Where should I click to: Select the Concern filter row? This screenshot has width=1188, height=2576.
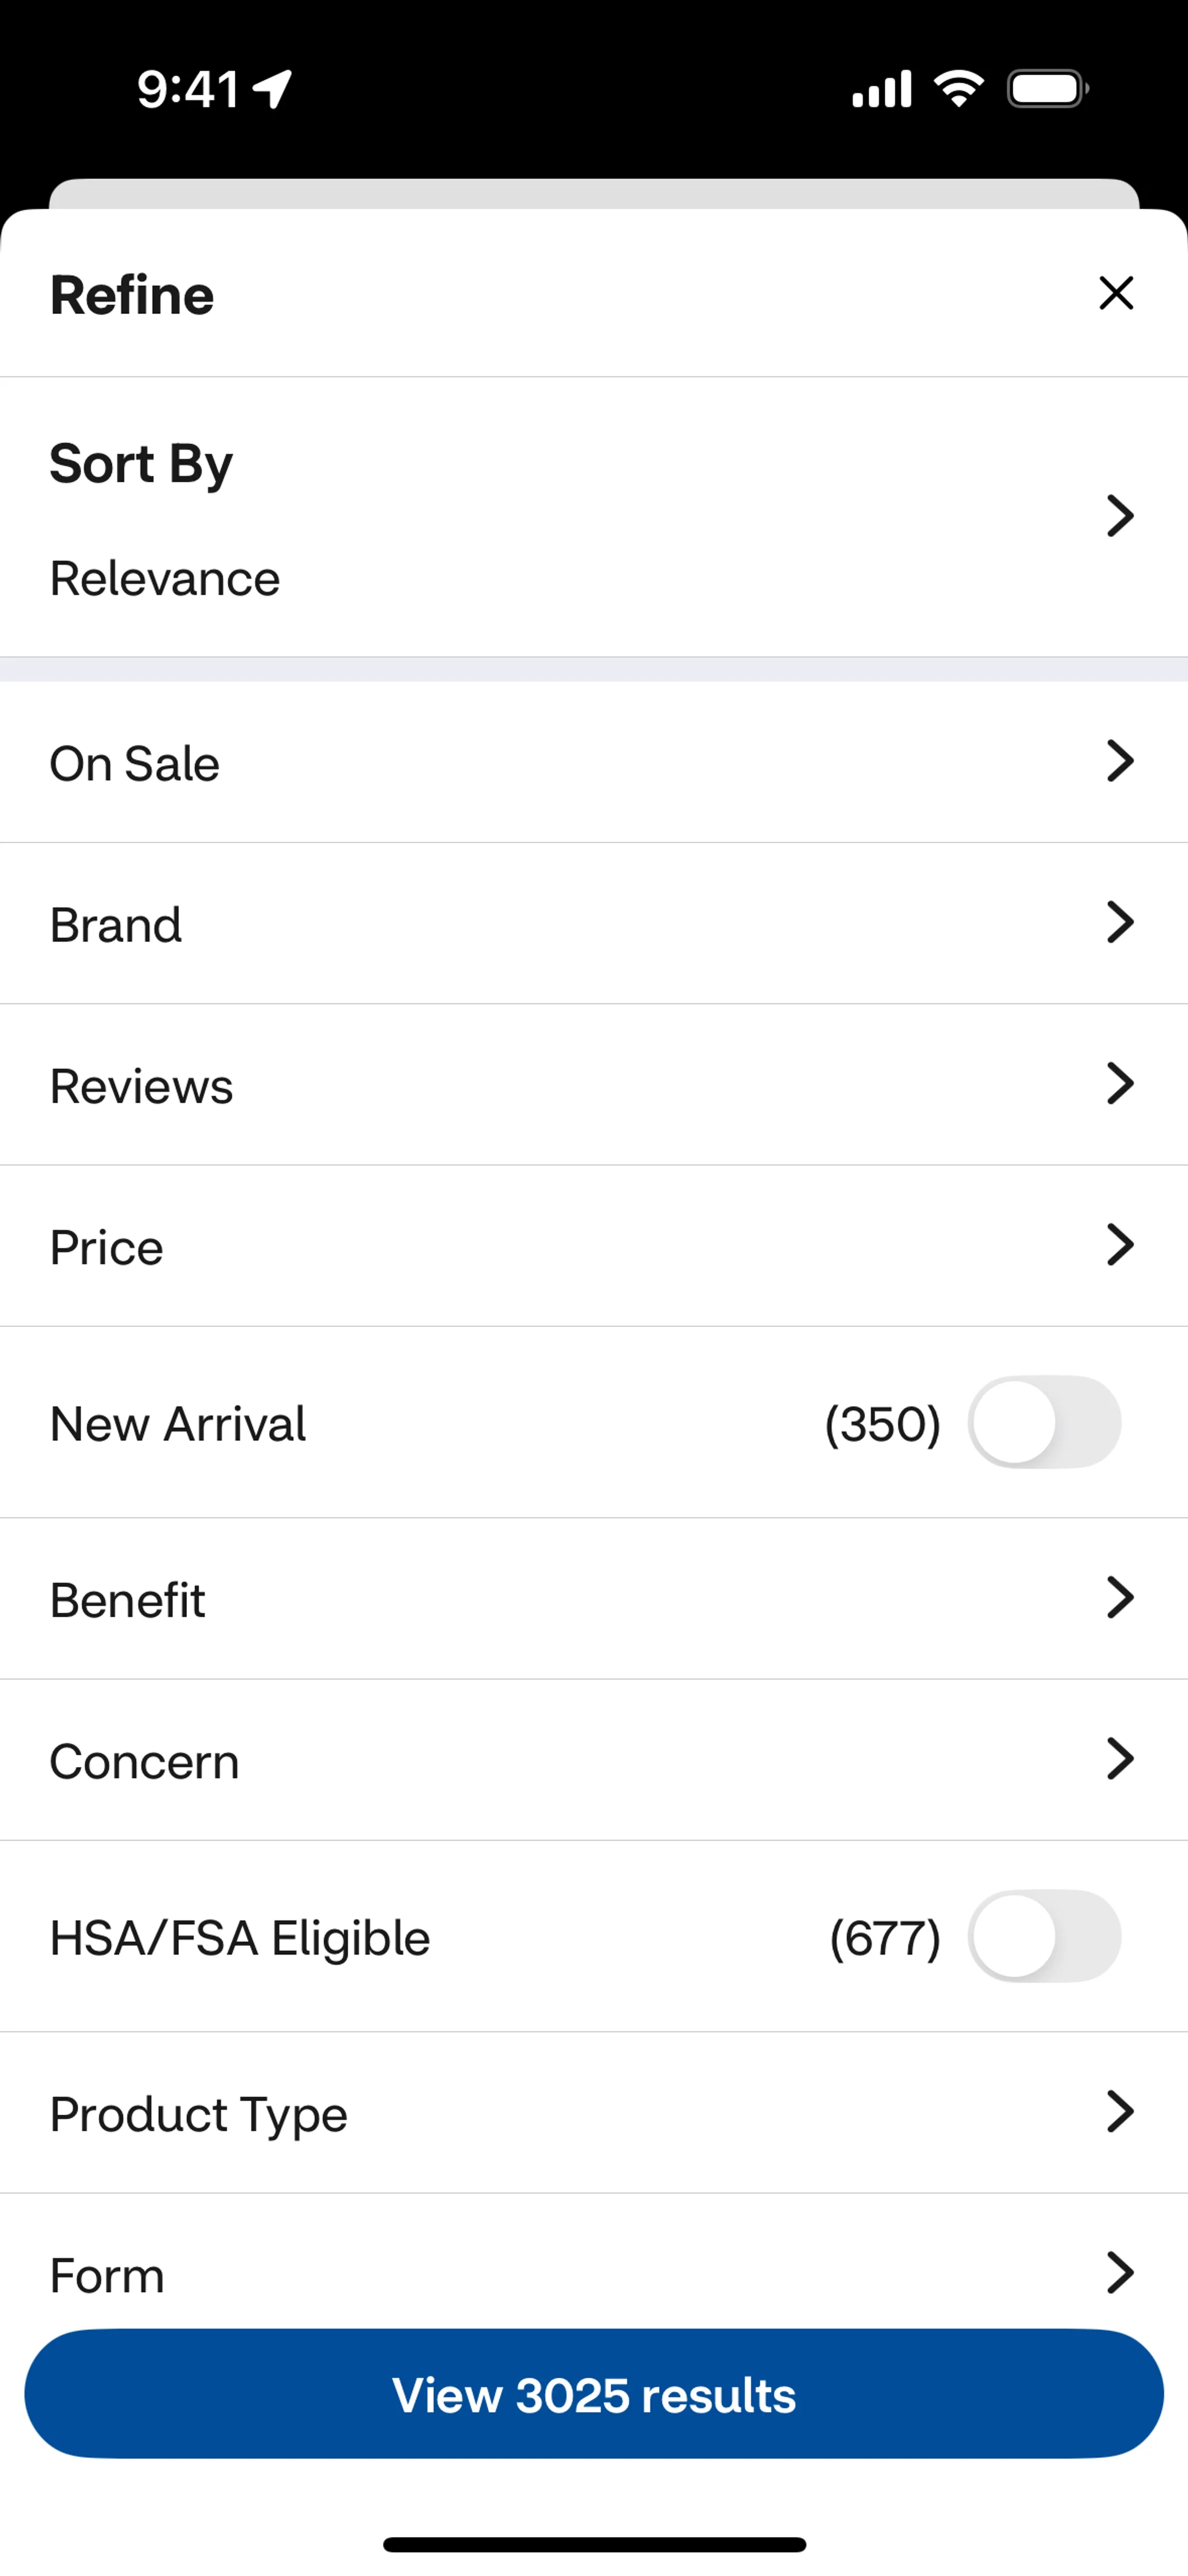(594, 1760)
